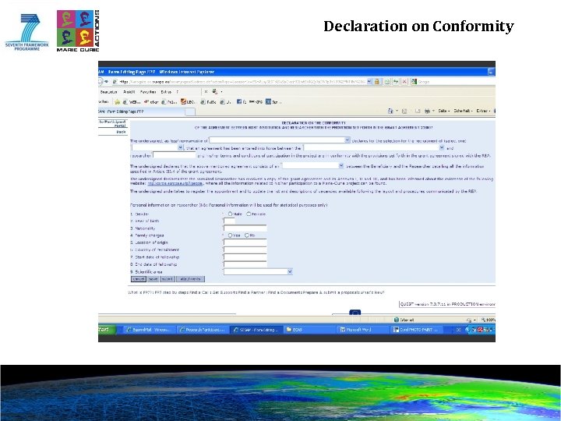Image resolution: width=561 pixels, height=421 pixels.
Task: Switch to Corel PHOTO-PAINT in the taskbar
Action: [416, 330]
